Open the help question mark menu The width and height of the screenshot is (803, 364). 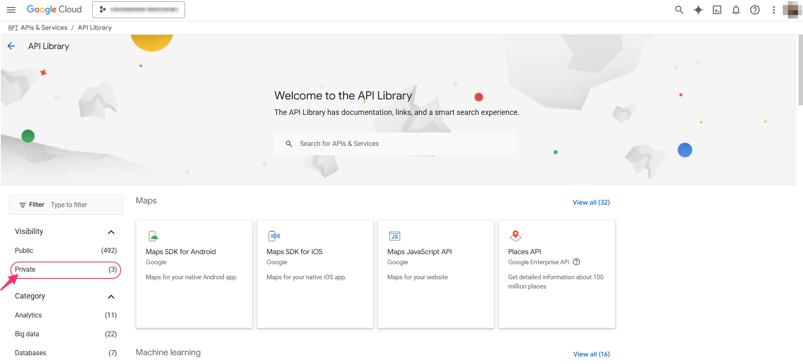[x=755, y=10]
